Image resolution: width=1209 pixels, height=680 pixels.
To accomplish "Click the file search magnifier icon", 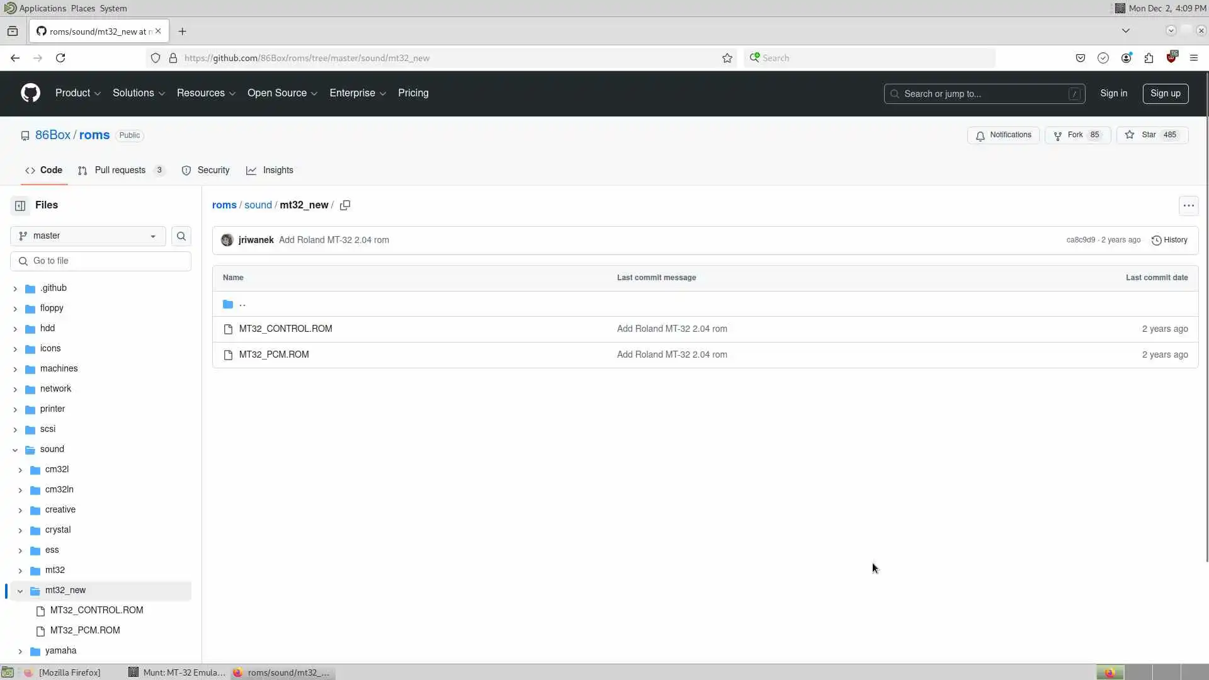I will (x=181, y=236).
